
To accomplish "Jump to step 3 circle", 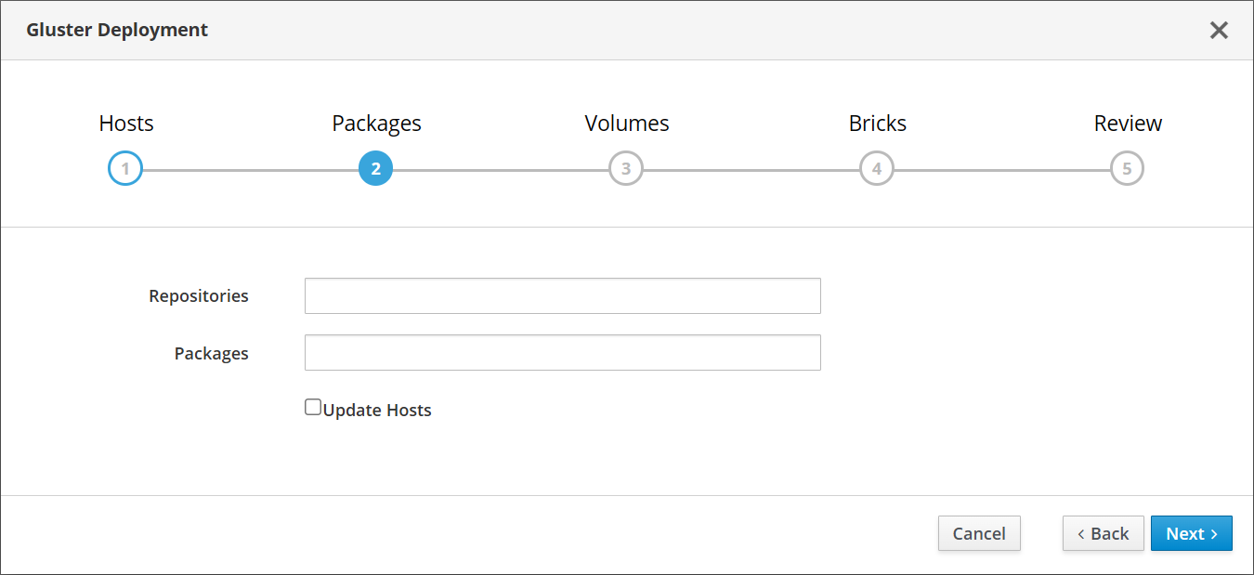I will point(626,169).
